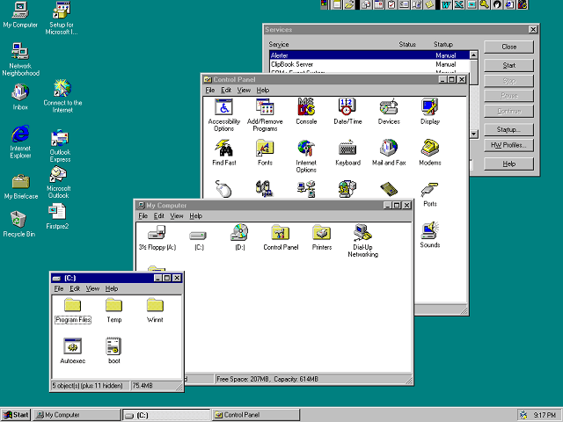
Task: Select the Console icon in Control Panel
Action: click(306, 112)
